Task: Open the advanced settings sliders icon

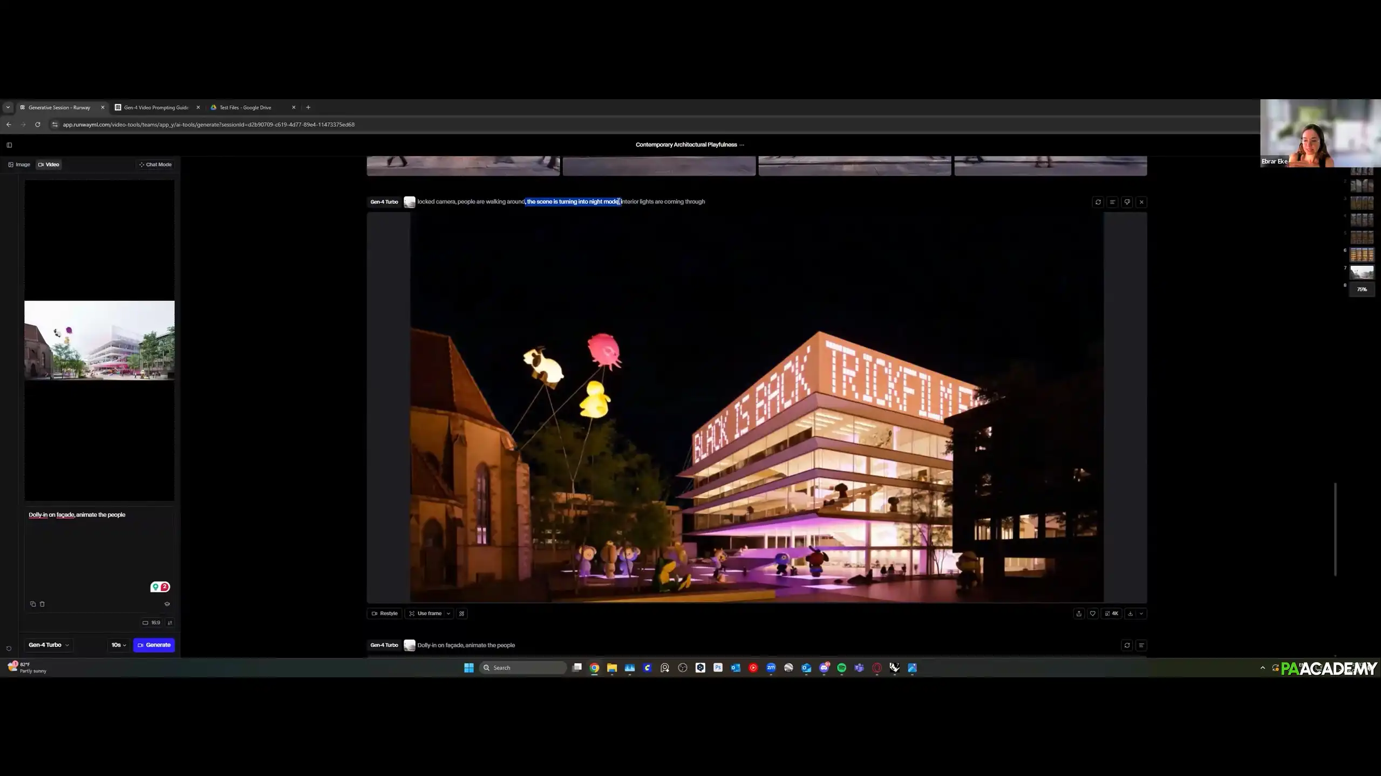Action: (170, 622)
